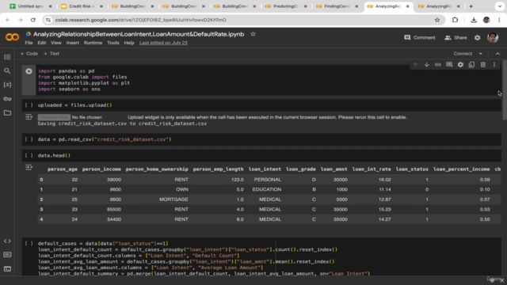Open Chrome menu three dots

tap(499, 20)
